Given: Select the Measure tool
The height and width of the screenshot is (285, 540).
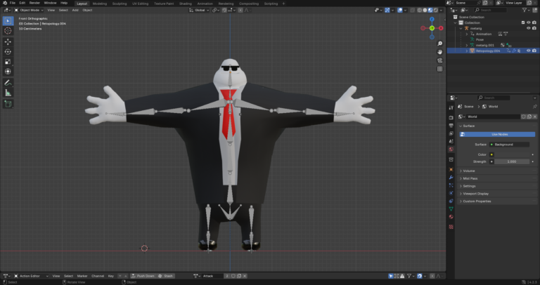Looking at the screenshot, I should 8,93.
